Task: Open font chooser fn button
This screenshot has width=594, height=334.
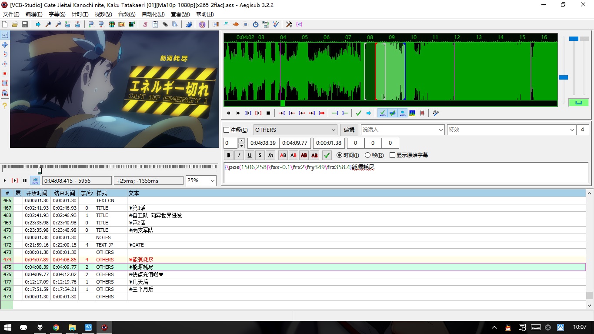Action: click(x=270, y=155)
